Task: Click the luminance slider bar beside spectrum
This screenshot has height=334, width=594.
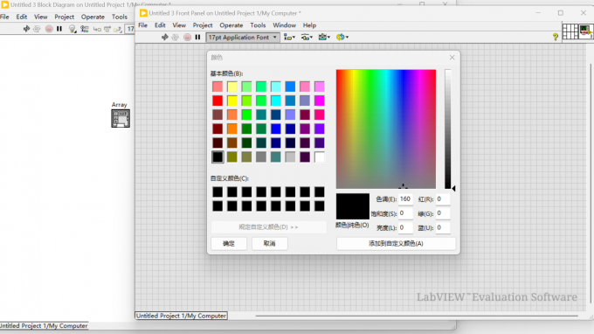Action: 448,129
